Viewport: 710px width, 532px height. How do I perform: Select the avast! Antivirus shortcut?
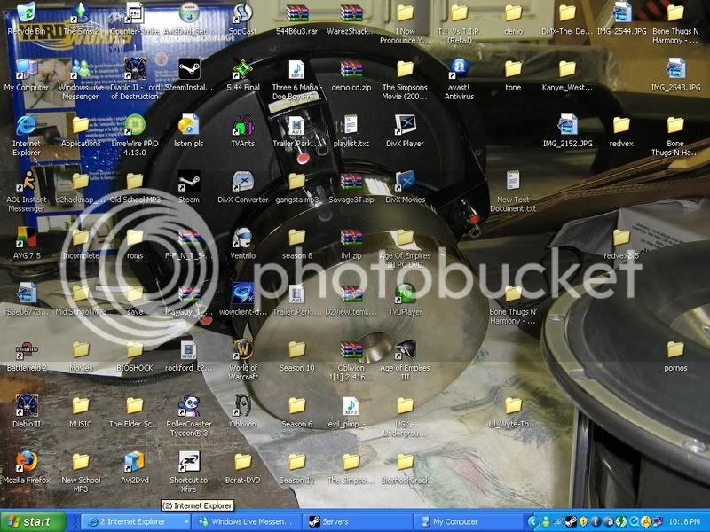click(x=459, y=69)
